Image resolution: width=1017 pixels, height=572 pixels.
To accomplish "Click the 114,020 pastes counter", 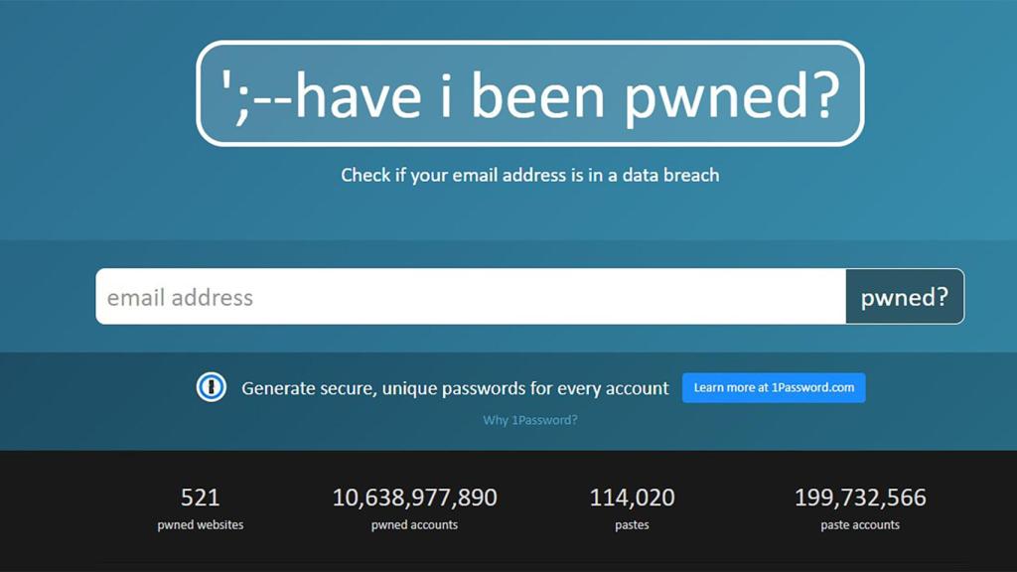I will tap(633, 497).
